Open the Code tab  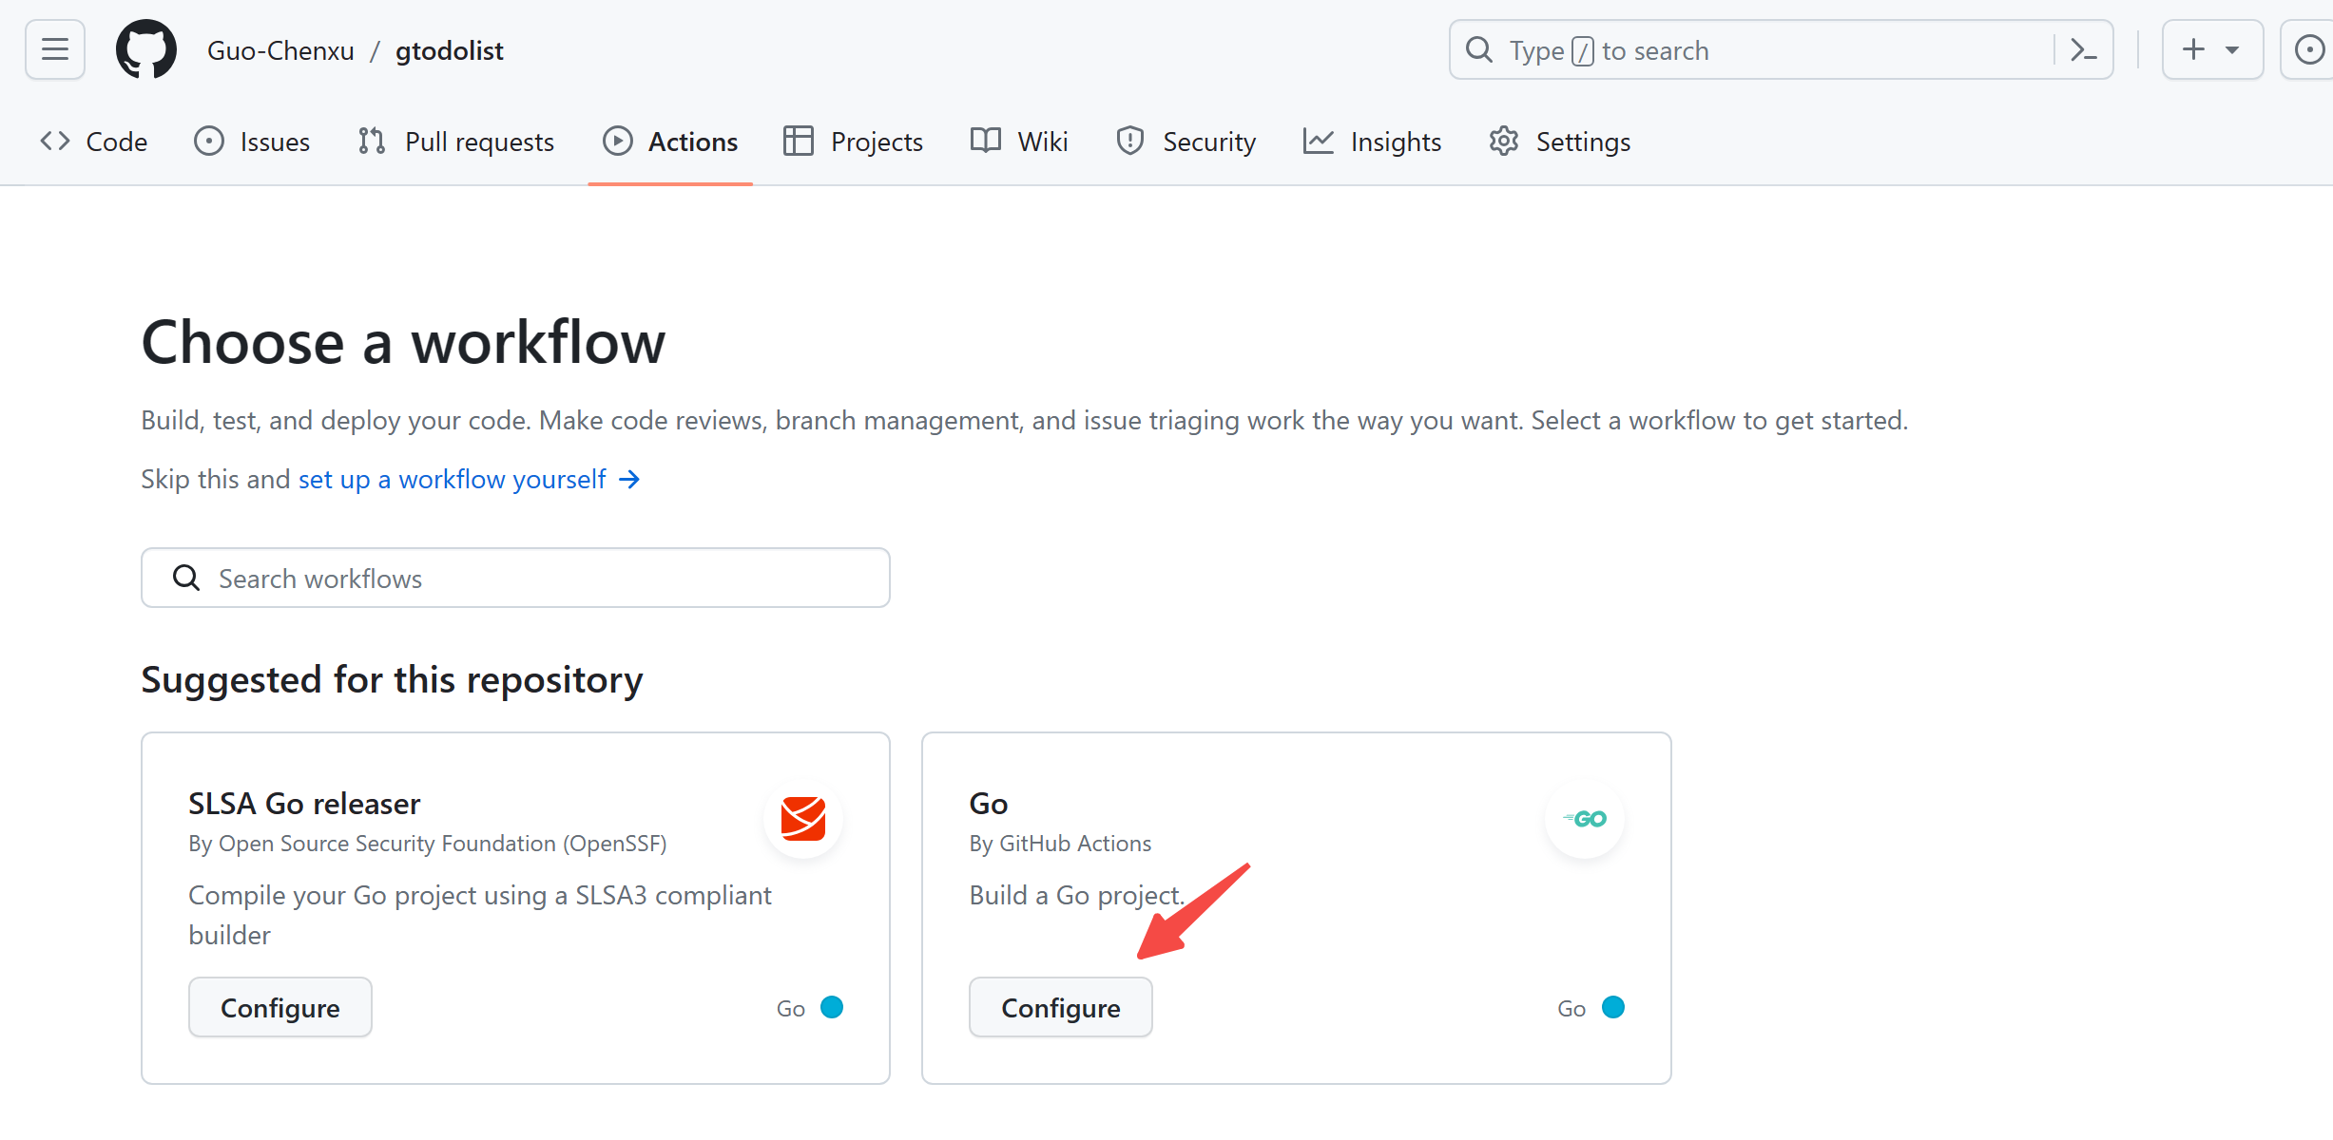[94, 142]
